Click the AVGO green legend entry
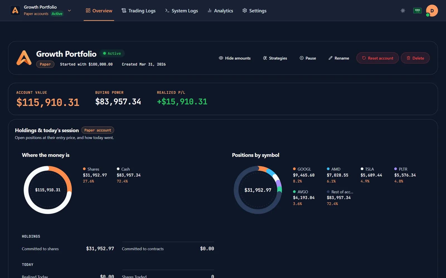446x278 pixels. click(304, 198)
